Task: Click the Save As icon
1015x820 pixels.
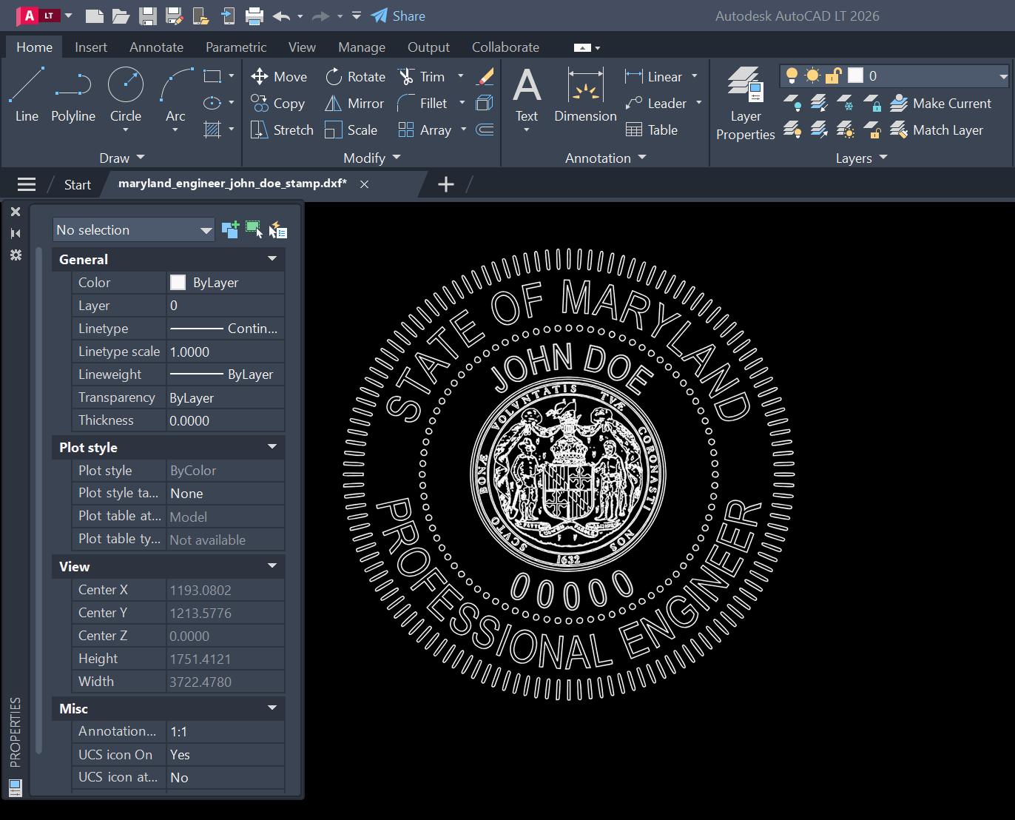Action: point(175,16)
